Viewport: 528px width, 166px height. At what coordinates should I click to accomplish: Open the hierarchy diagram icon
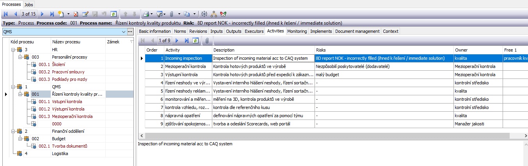[213, 14]
